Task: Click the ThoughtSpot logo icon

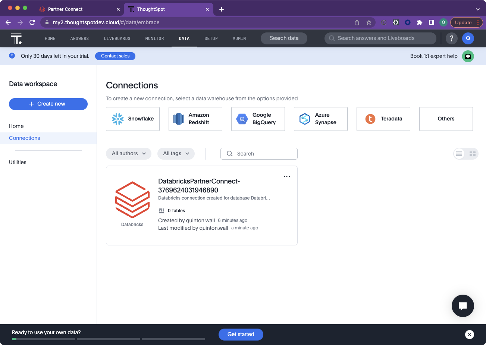Action: [x=16, y=38]
